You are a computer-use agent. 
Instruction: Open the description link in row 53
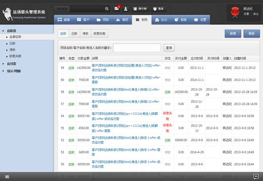click(x=126, y=152)
